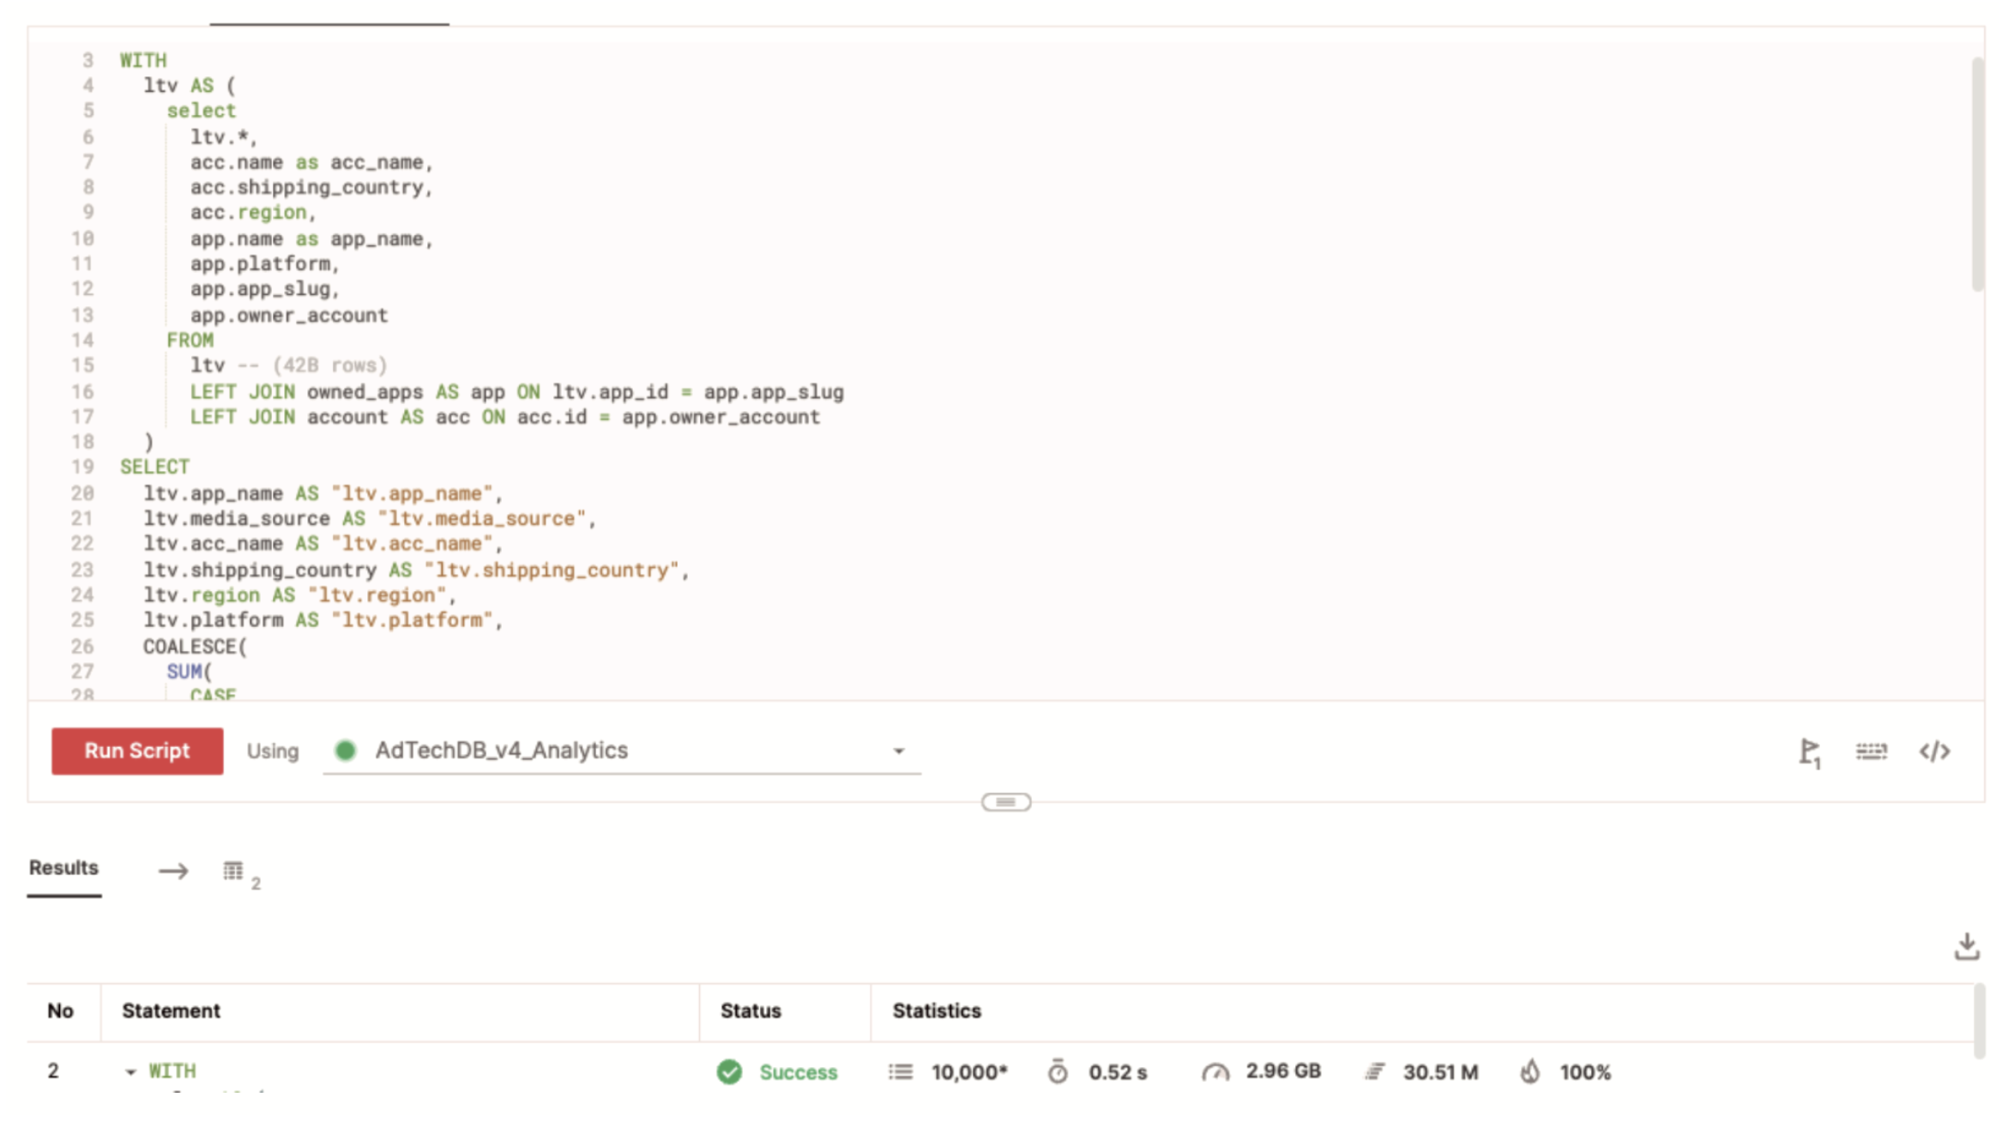
Task: Open the results grid icon labeled 2
Action: [233, 871]
